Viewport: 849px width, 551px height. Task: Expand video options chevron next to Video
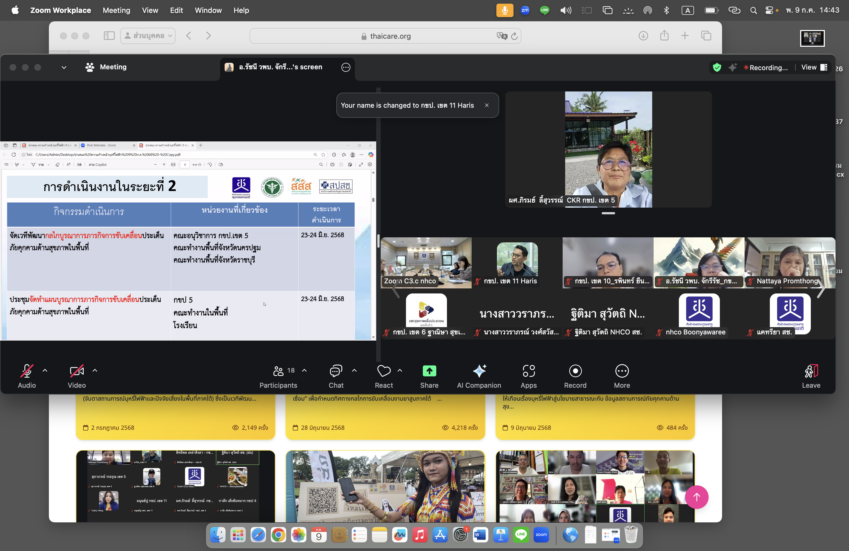point(95,370)
